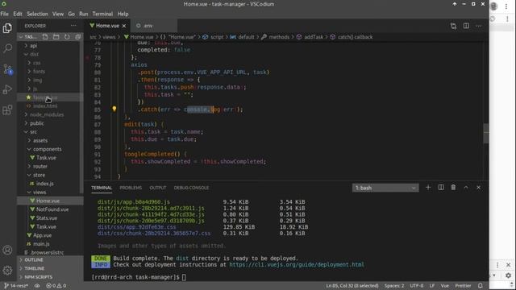Click LF end-of-line in status bar

[x=432, y=286]
